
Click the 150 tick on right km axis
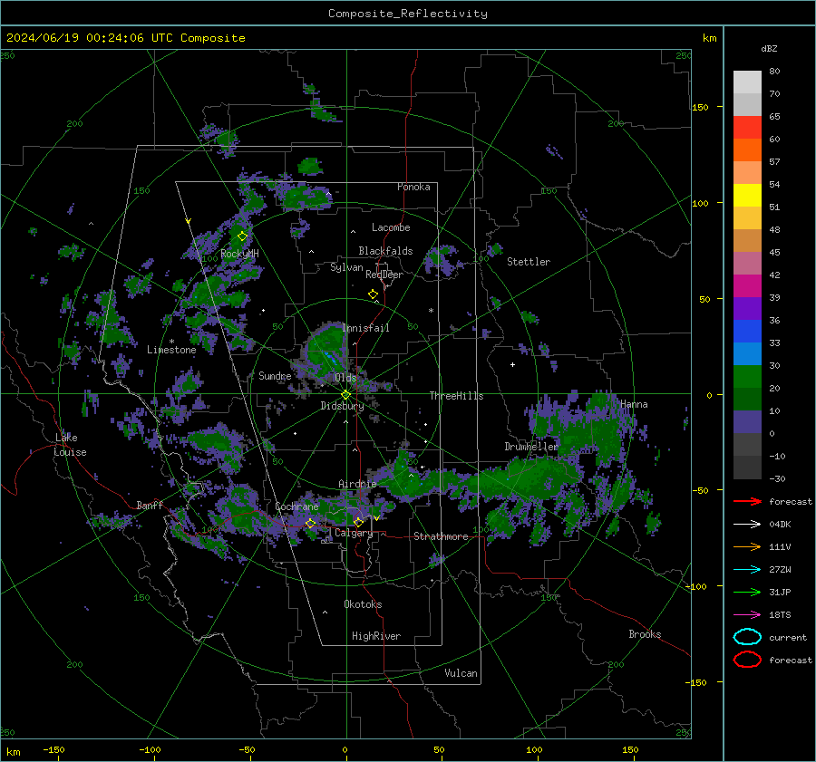(700, 107)
